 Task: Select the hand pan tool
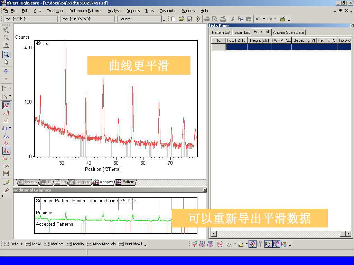click(x=6, y=45)
